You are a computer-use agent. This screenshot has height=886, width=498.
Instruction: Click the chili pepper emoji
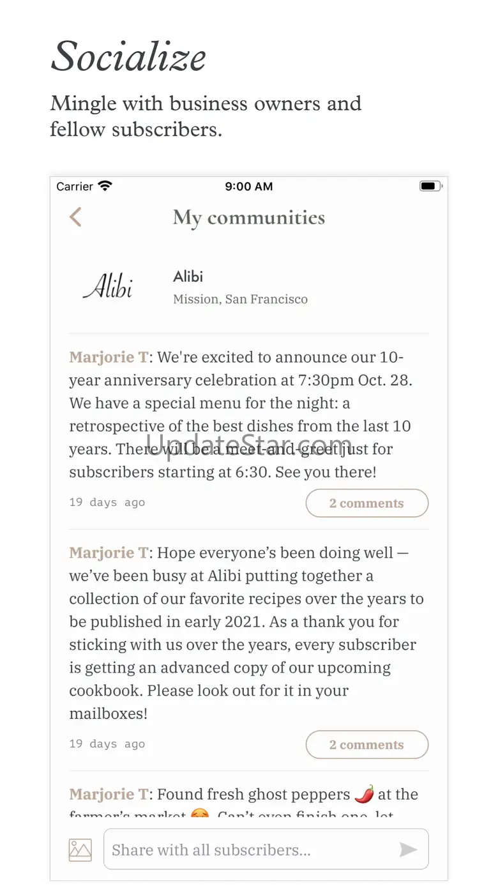pos(364,794)
